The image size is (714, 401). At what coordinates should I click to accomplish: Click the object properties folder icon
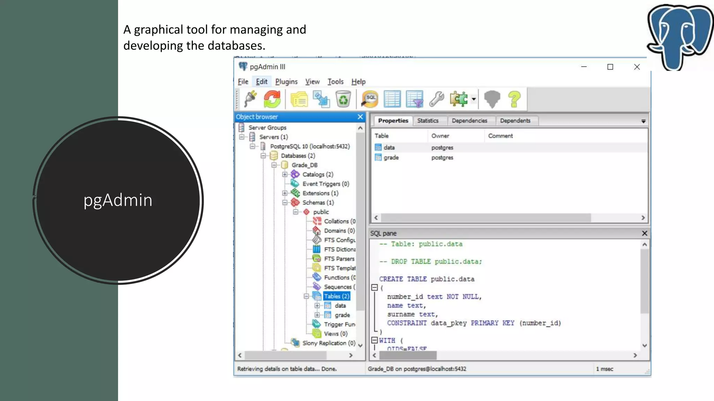pos(299,99)
